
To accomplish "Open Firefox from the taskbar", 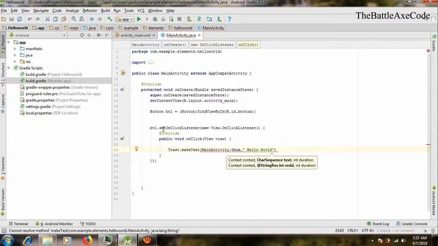I will coord(88,240).
